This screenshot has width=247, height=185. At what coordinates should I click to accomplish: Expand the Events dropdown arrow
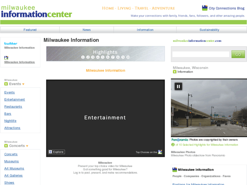[23, 84]
